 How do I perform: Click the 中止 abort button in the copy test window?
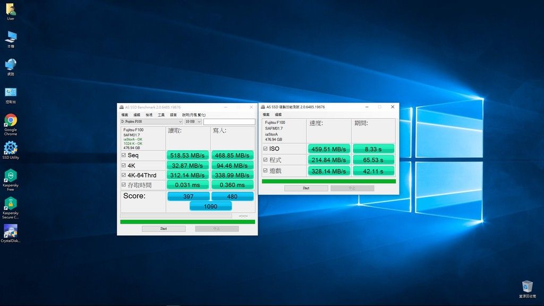[352, 188]
